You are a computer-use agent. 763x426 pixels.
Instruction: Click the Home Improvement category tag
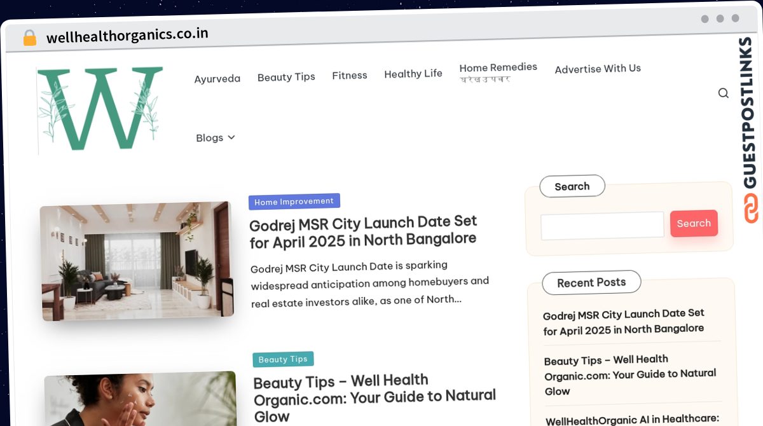(294, 202)
